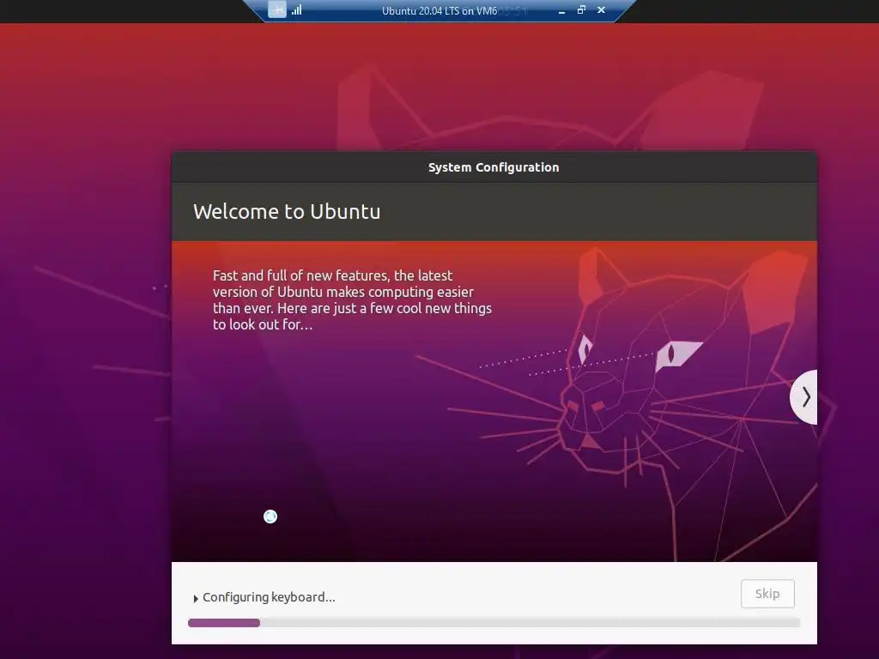
Task: Click the 'Fast and full of new features' paragraph
Action: 352,299
